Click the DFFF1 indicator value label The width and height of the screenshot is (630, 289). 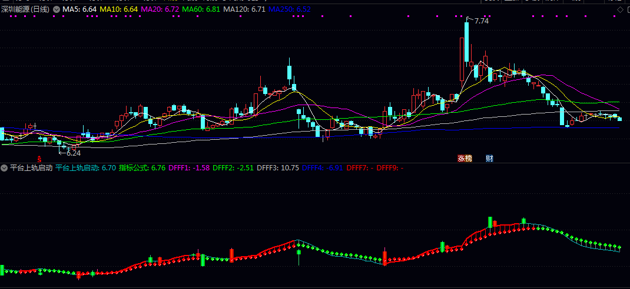pos(188,168)
